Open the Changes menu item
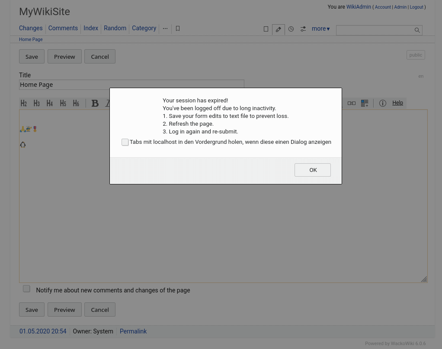 point(31,28)
